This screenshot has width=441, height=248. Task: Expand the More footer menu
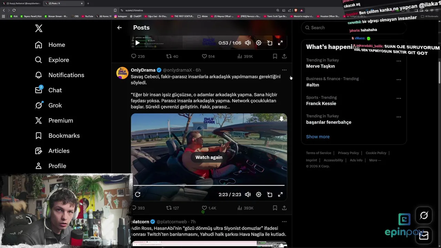coord(375,160)
